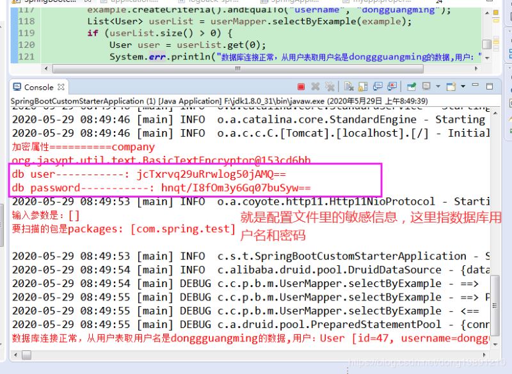Click the console vertical scrollbar thumb

click(x=495, y=305)
